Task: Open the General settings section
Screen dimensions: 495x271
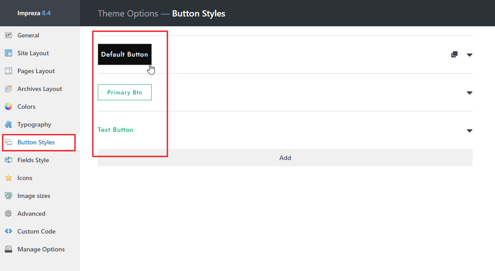Action: pos(40,35)
